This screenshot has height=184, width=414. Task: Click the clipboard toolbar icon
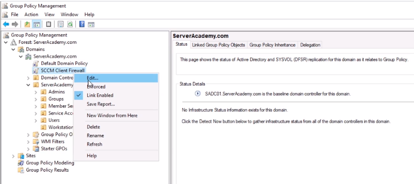pos(48,24)
